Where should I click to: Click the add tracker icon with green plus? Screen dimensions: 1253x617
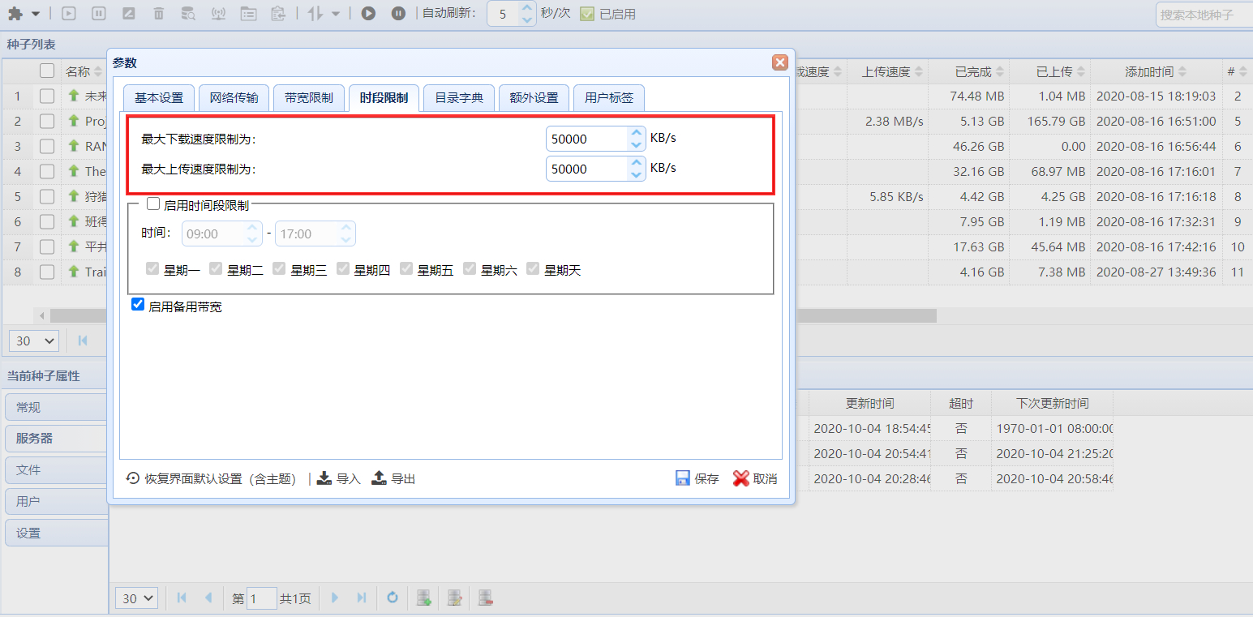click(423, 598)
